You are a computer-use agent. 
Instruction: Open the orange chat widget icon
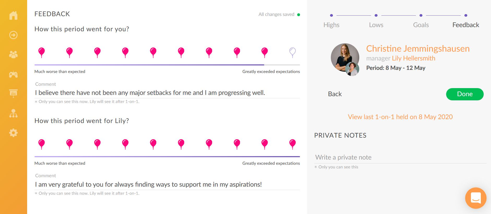click(476, 198)
